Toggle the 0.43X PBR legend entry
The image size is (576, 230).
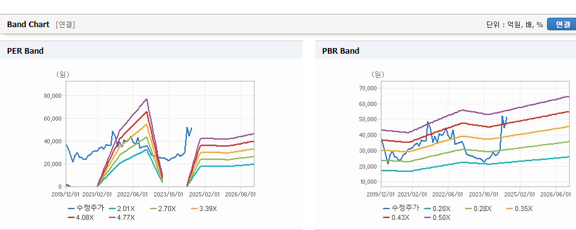point(396,217)
